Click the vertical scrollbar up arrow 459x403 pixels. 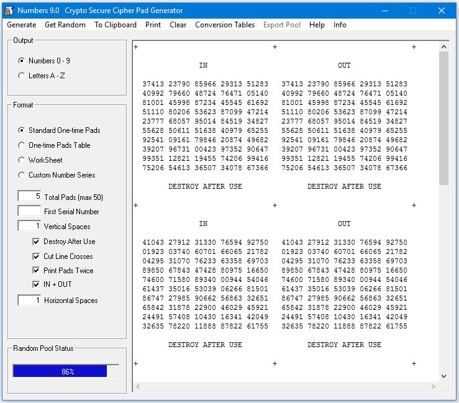coord(443,47)
